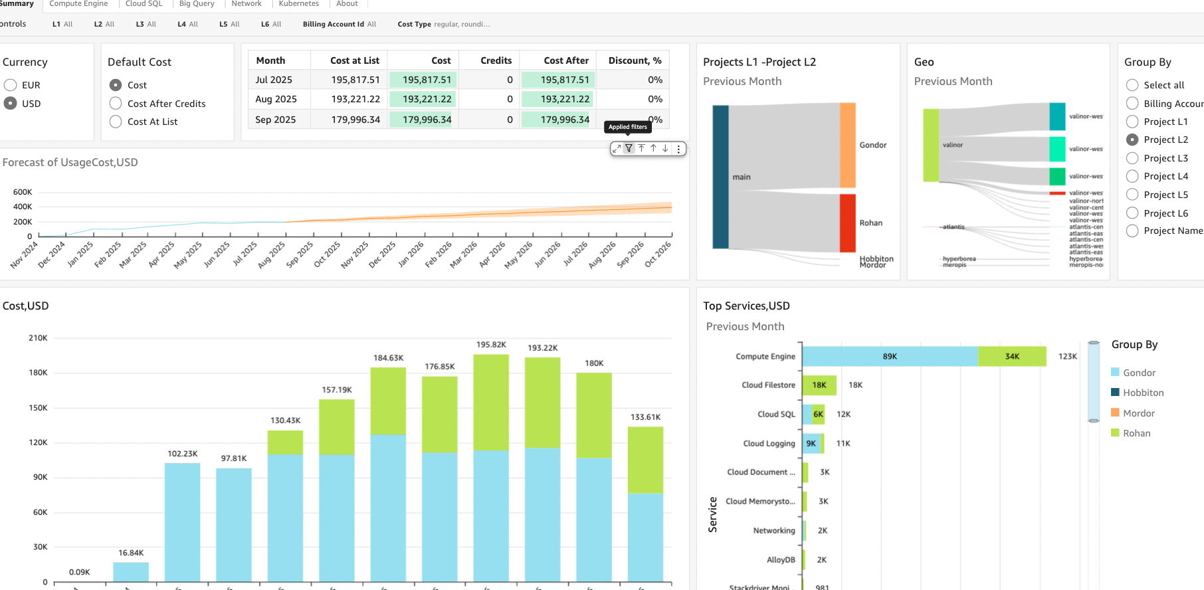This screenshot has height=590, width=1204.
Task: Click the Discount, % column header
Action: click(635, 60)
